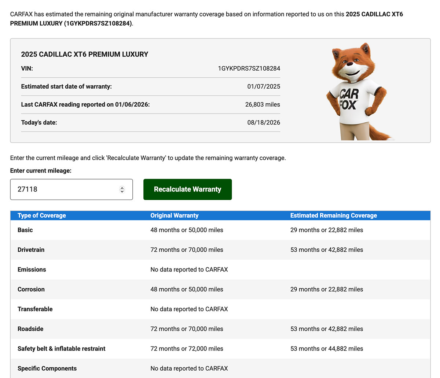Select the Corrosion coverage row label
The image size is (440, 378).
[x=31, y=289]
